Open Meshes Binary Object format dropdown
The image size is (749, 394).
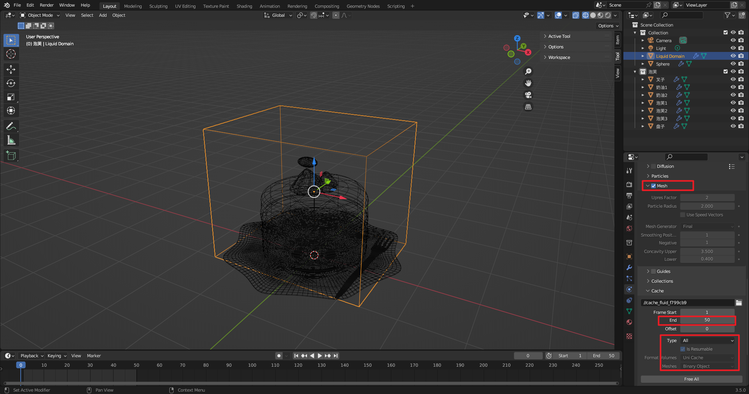click(707, 366)
